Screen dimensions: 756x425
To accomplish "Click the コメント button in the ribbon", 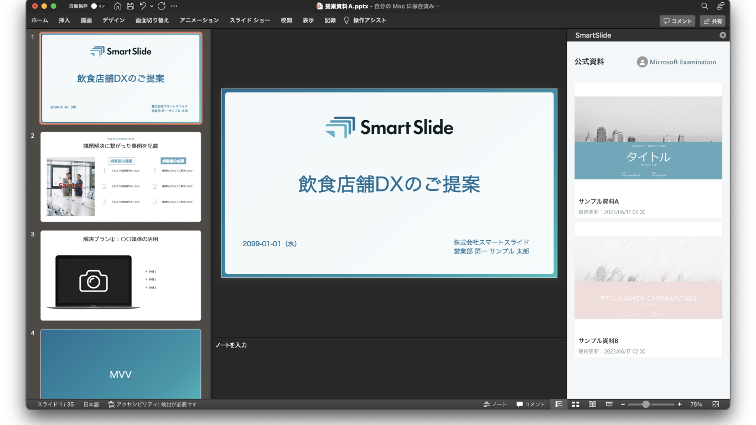I will coord(677,21).
